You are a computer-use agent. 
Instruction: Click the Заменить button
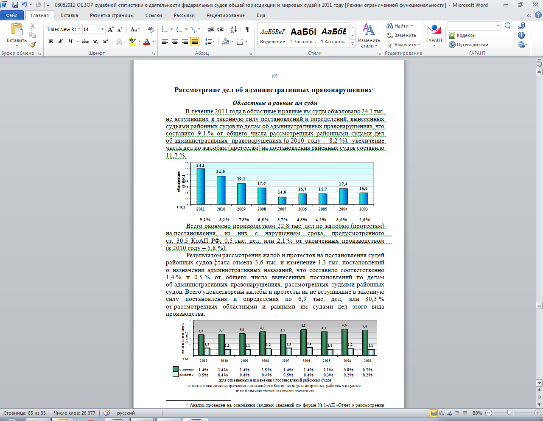coord(401,35)
